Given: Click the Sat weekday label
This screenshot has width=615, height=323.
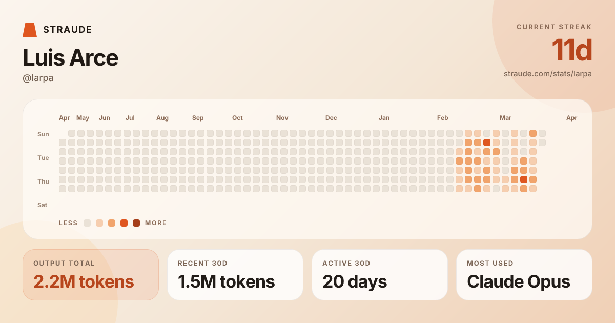Looking at the screenshot, I should pyautogui.click(x=43, y=205).
